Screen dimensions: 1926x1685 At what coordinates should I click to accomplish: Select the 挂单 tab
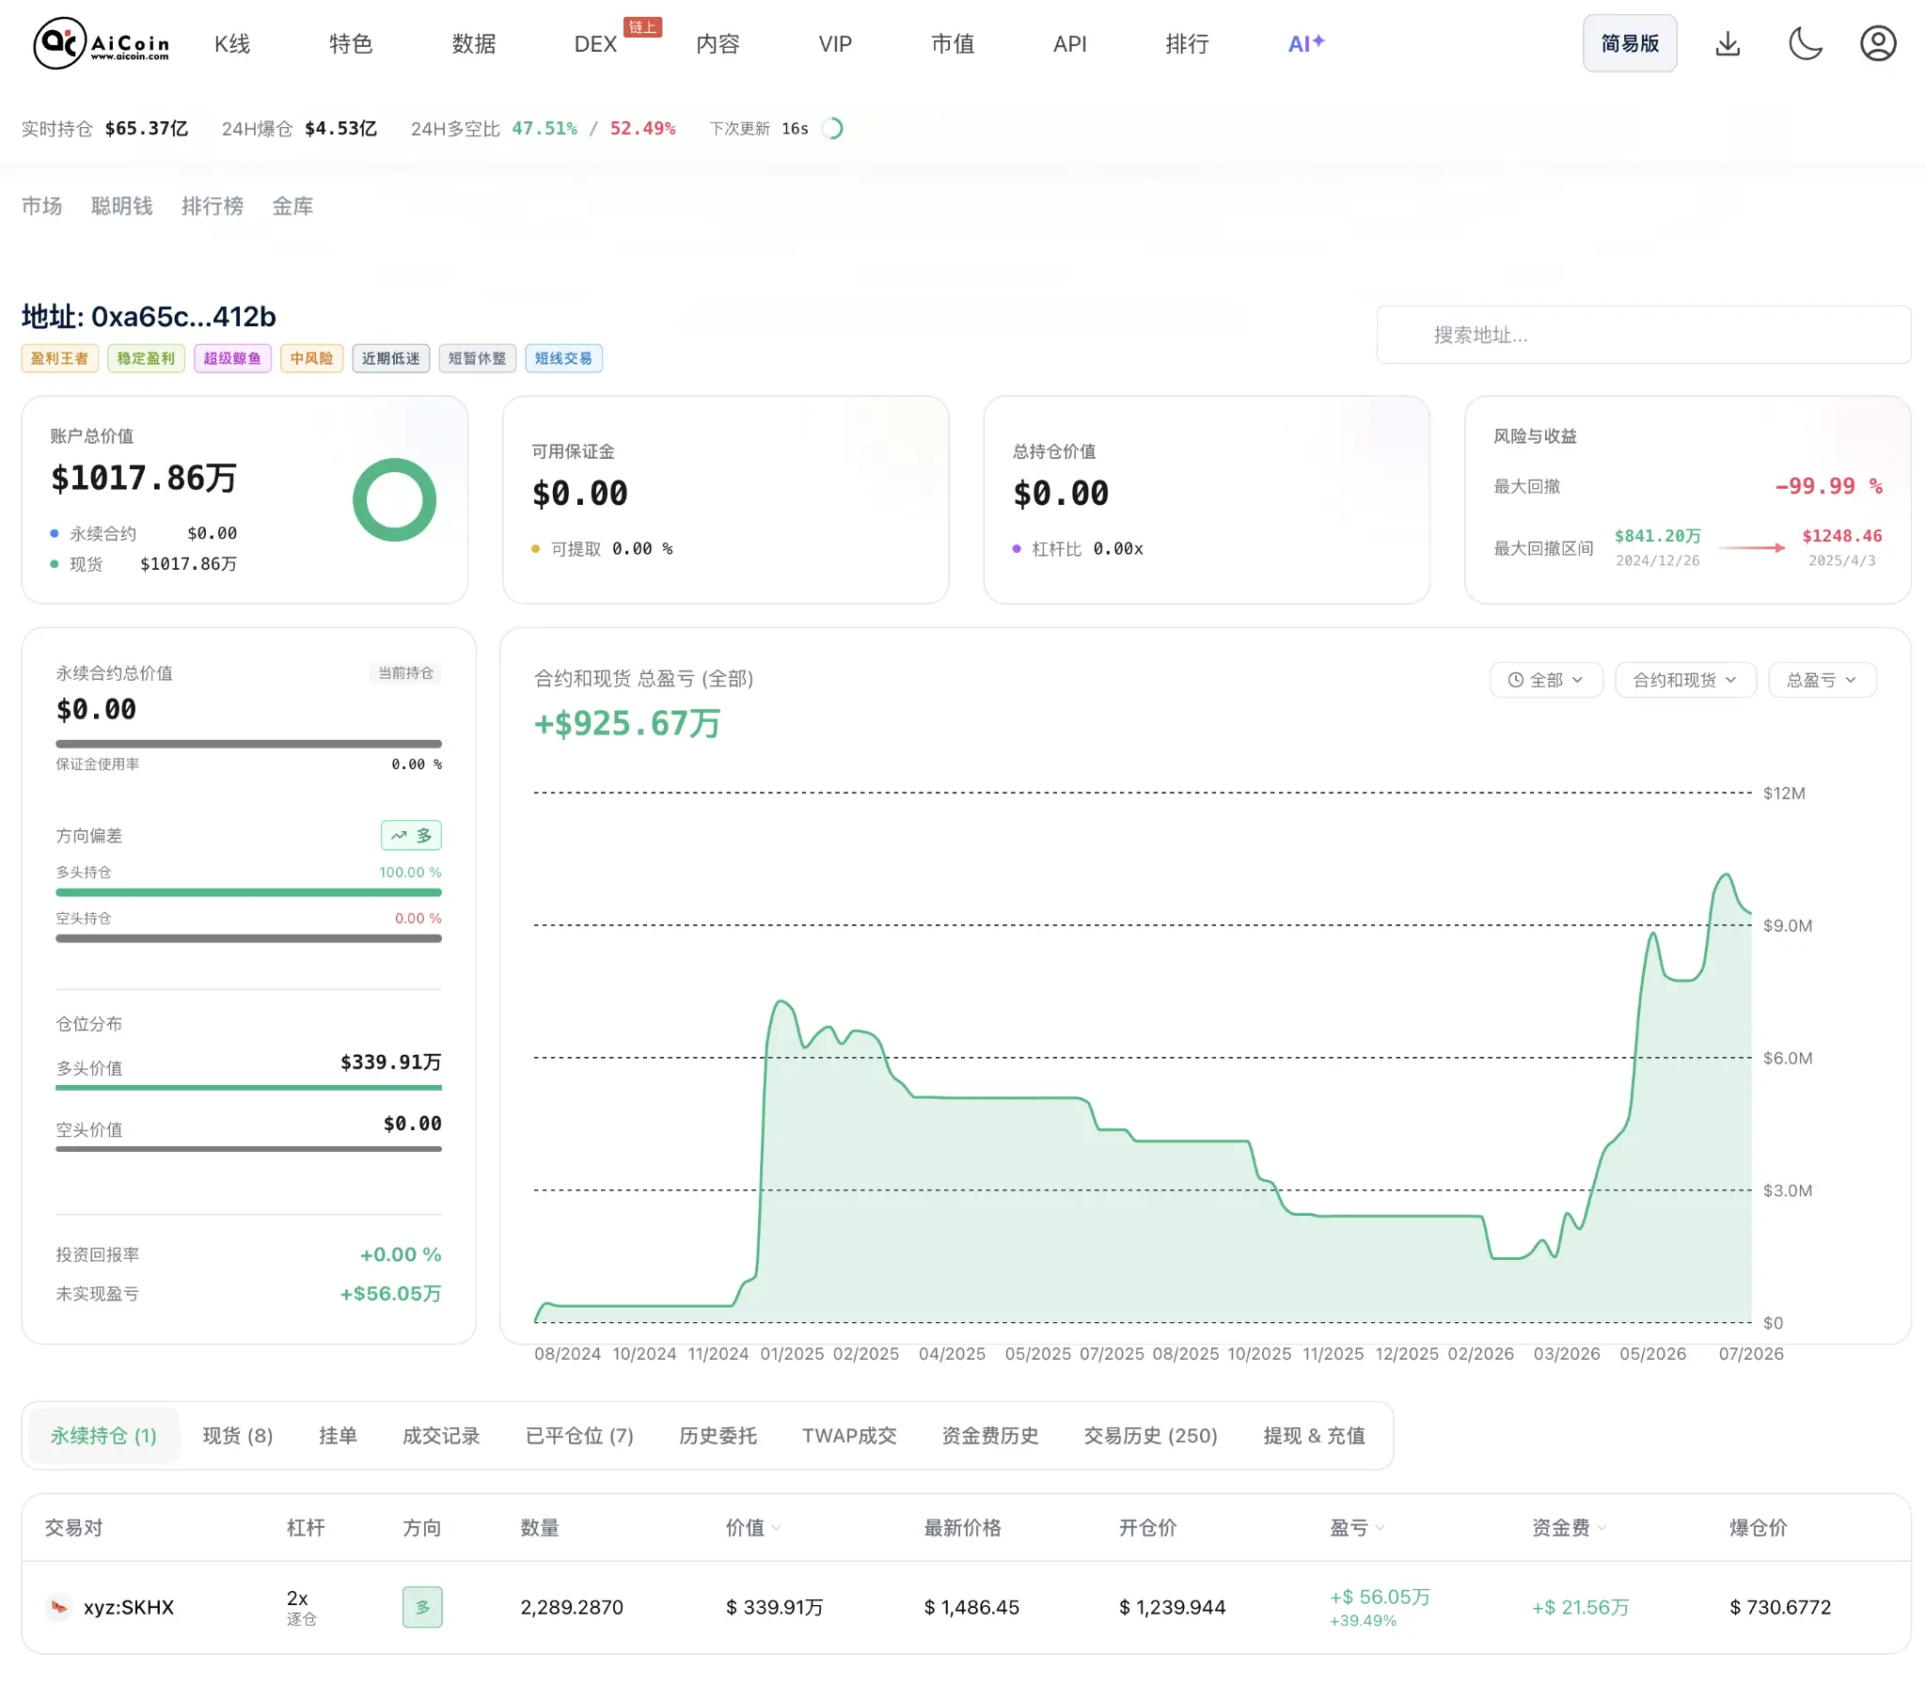(x=338, y=1436)
